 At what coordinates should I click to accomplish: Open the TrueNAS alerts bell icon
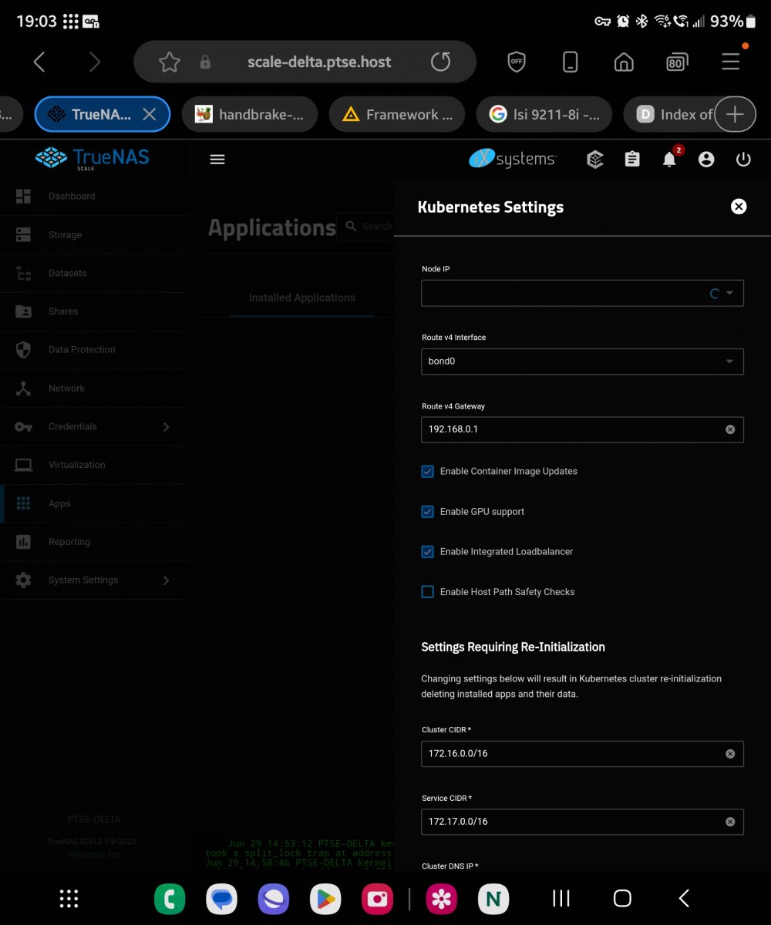(x=669, y=160)
